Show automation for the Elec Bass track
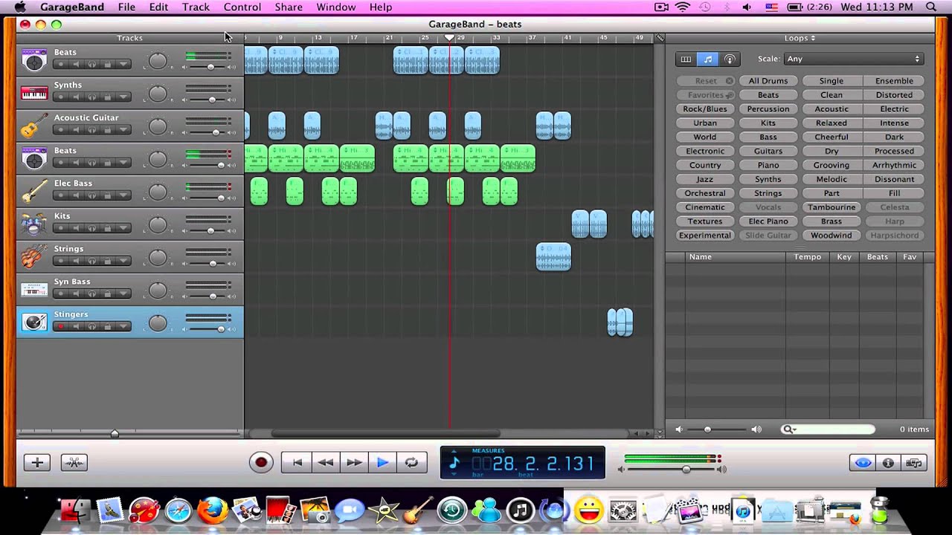 pos(123,195)
